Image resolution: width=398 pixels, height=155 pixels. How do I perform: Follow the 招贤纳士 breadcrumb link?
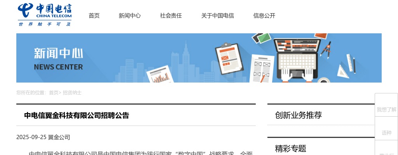click(72, 93)
